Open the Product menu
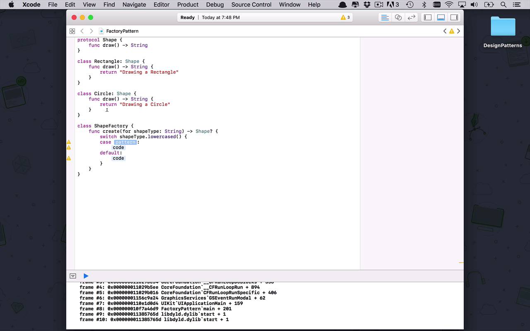The width and height of the screenshot is (530, 331). (188, 5)
